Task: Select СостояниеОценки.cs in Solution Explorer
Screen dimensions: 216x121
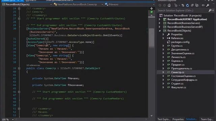Action: (x=183, y=76)
